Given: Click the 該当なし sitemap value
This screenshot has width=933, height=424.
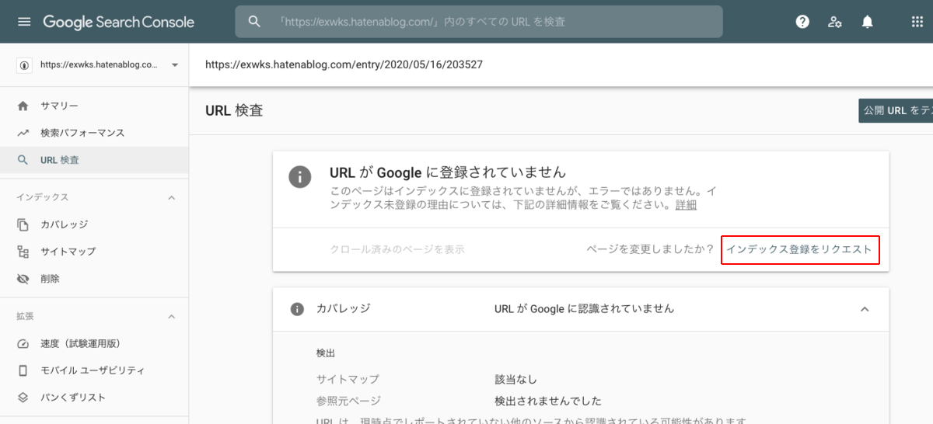Looking at the screenshot, I should [x=516, y=380].
